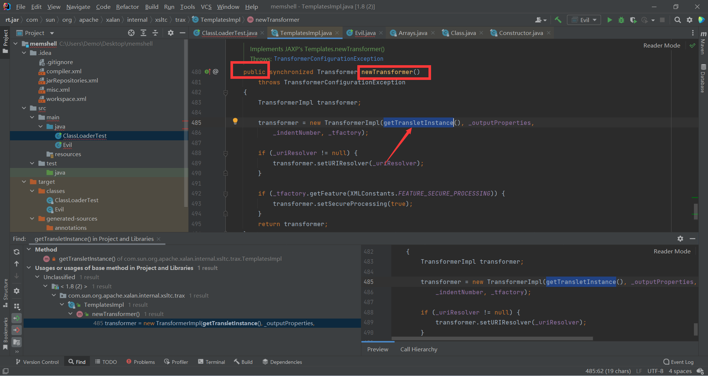Toggle the Structure tool window sidebar button
This screenshot has height=376, width=708.
tap(5, 293)
